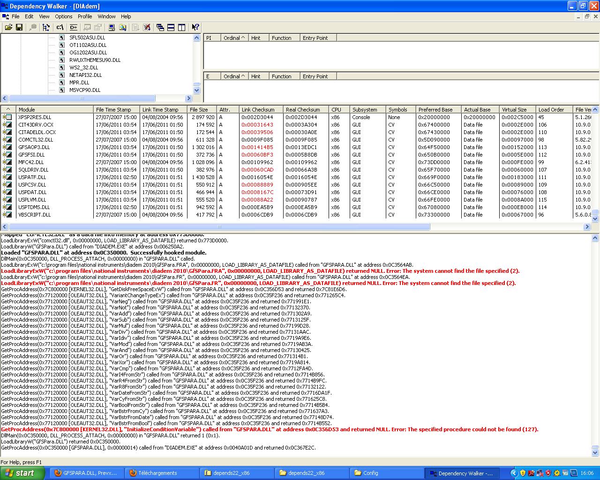Click the red Adobe tray icon
The height and width of the screenshot is (480, 600).
(x=531, y=473)
